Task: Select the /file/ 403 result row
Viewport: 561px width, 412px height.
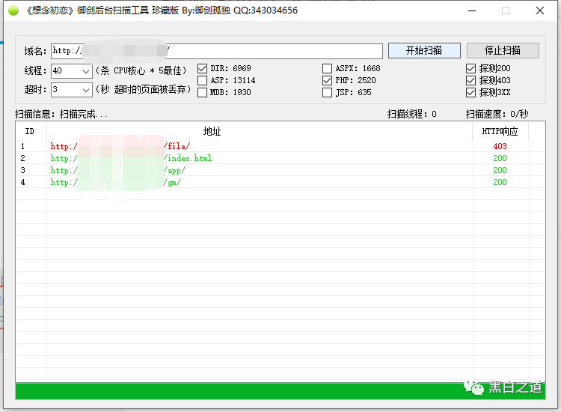Action: [280, 146]
